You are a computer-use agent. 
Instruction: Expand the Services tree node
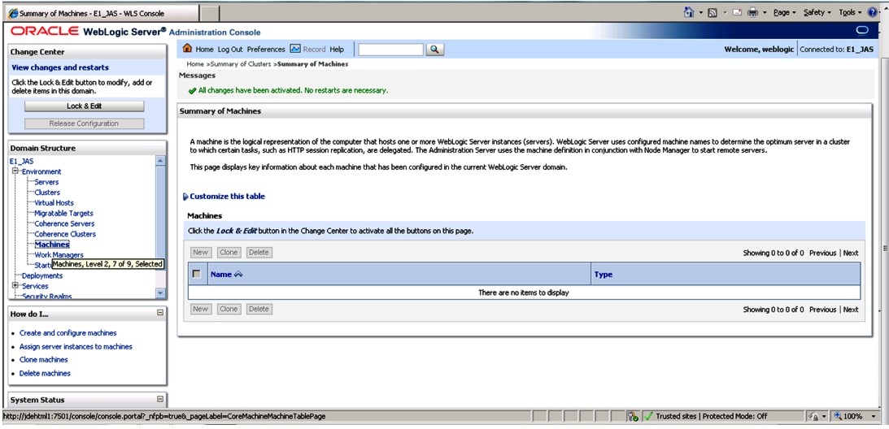[x=15, y=286]
